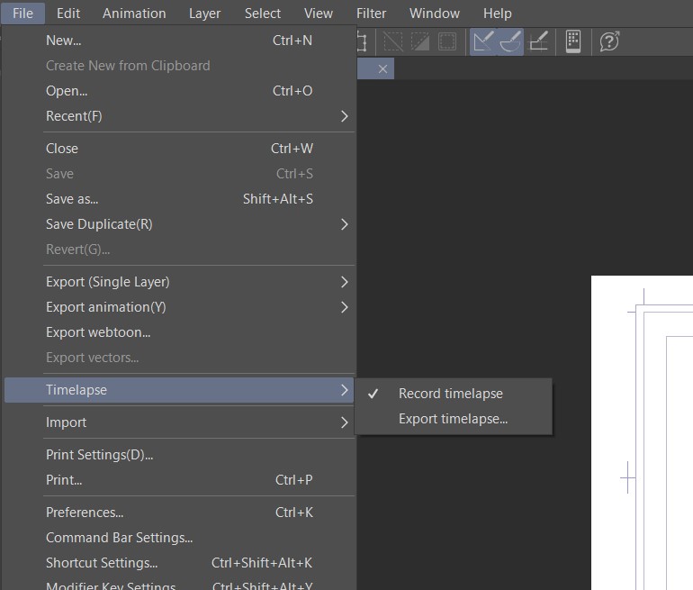Viewport: 693px width, 590px height.
Task: Choose Export webtoon... from the menu
Action: [x=178, y=332]
